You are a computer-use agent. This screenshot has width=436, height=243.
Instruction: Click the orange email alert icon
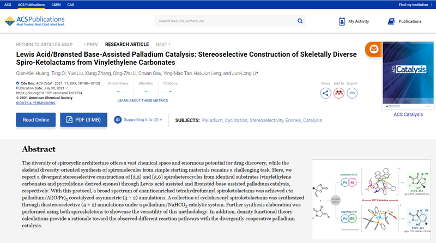tap(373, 50)
